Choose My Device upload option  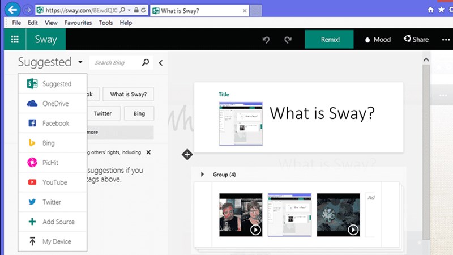click(x=53, y=241)
